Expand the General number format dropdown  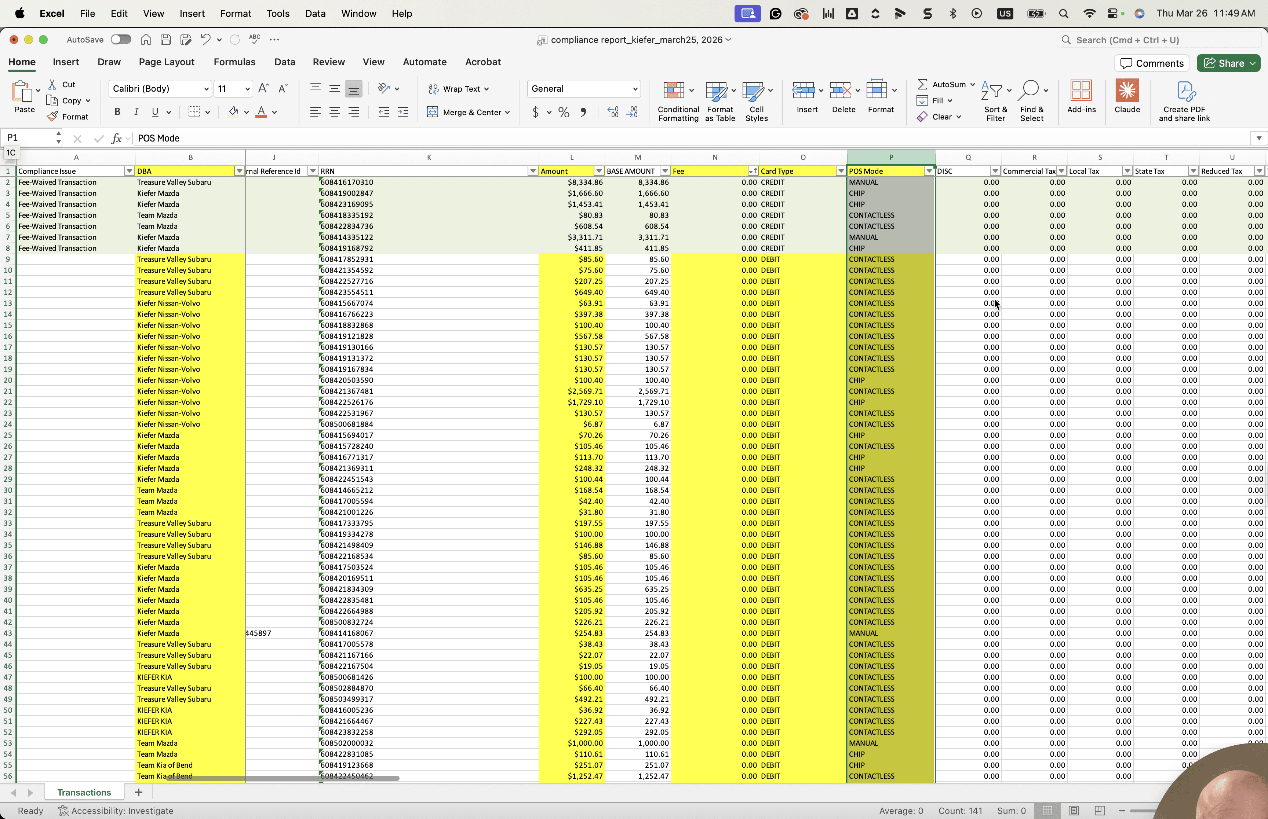(584, 89)
